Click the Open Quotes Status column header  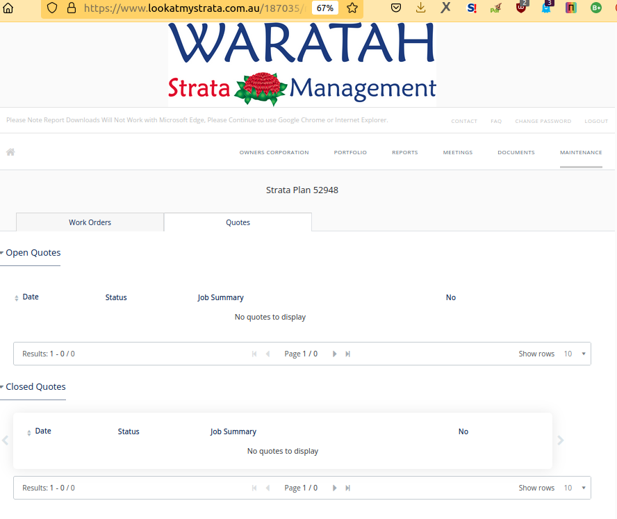pos(116,297)
